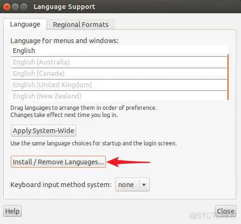Select the Language tab

click(x=25, y=24)
